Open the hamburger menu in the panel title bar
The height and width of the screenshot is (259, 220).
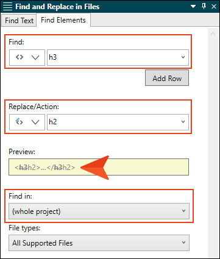coord(7,7)
